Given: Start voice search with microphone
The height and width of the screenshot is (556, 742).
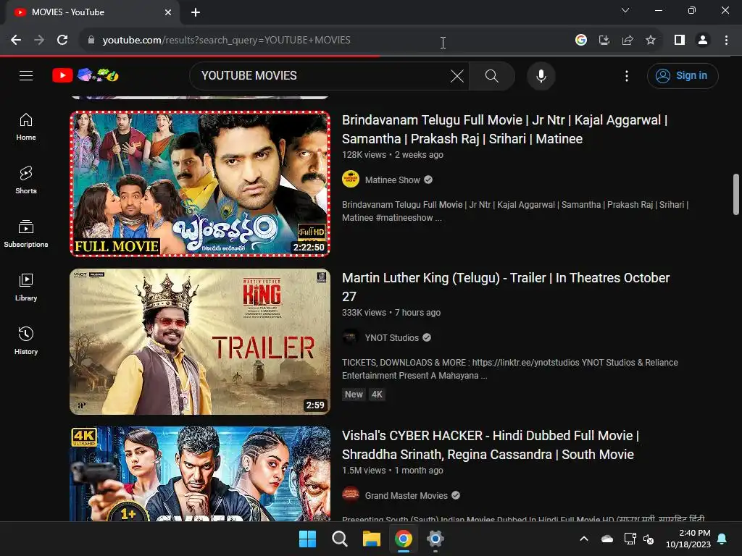Looking at the screenshot, I should (x=541, y=75).
